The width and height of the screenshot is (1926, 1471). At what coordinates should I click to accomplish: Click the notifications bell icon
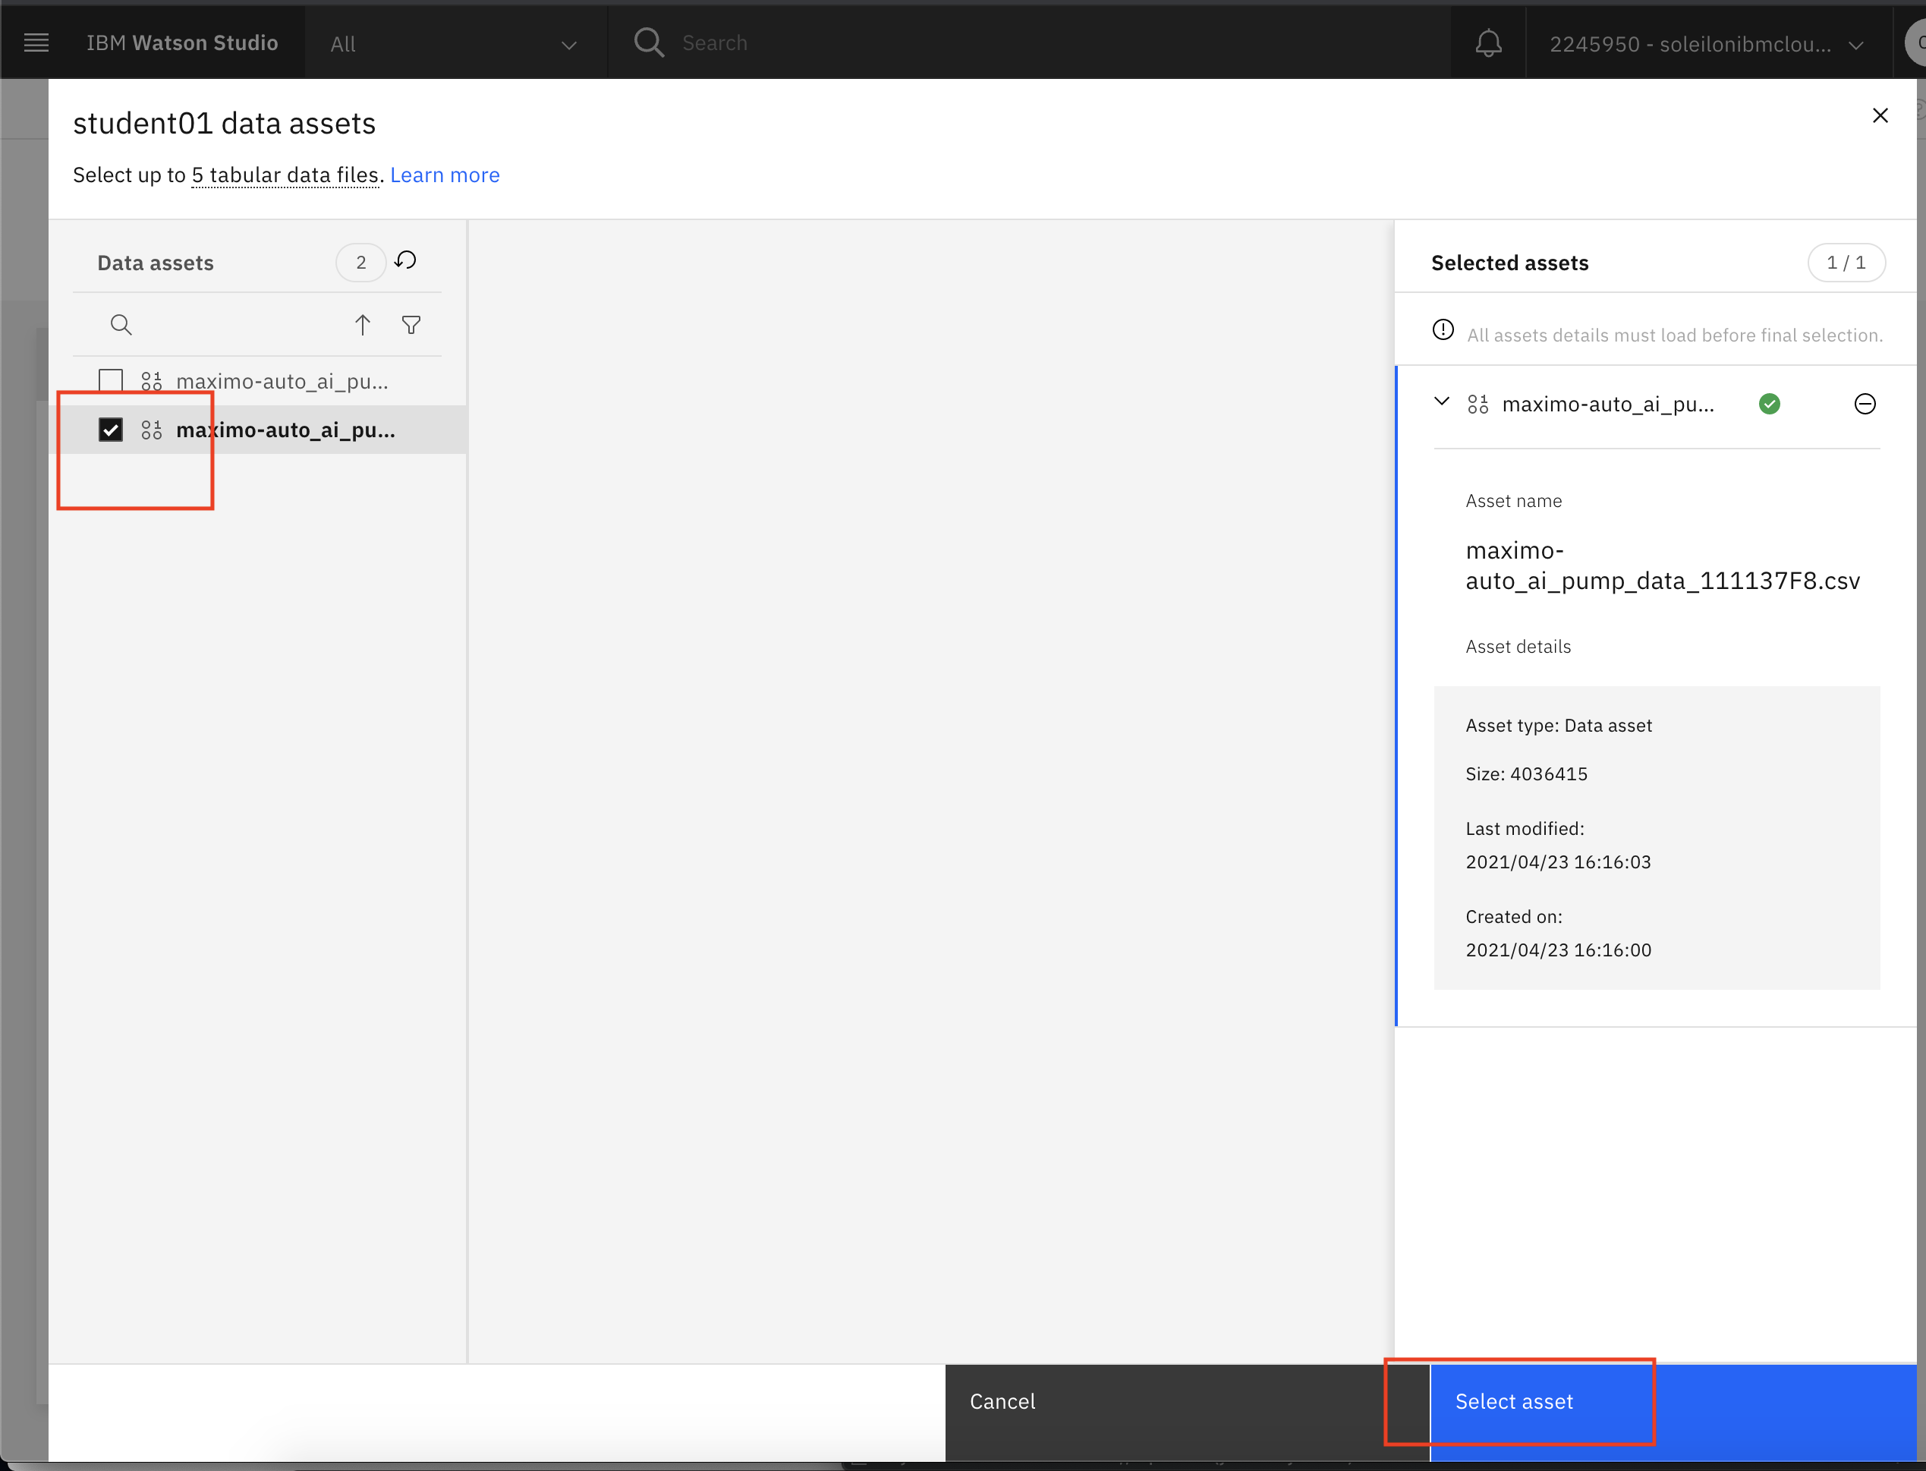(1487, 42)
